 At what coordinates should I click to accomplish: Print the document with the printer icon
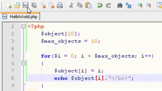tap(60, 5)
